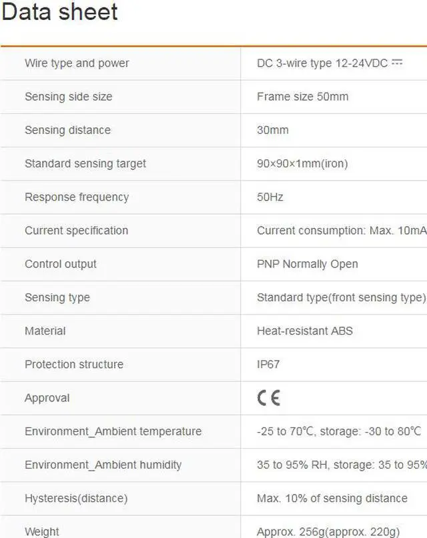Select the 30mm sensing distance value
The image size is (427, 538).
click(x=272, y=130)
